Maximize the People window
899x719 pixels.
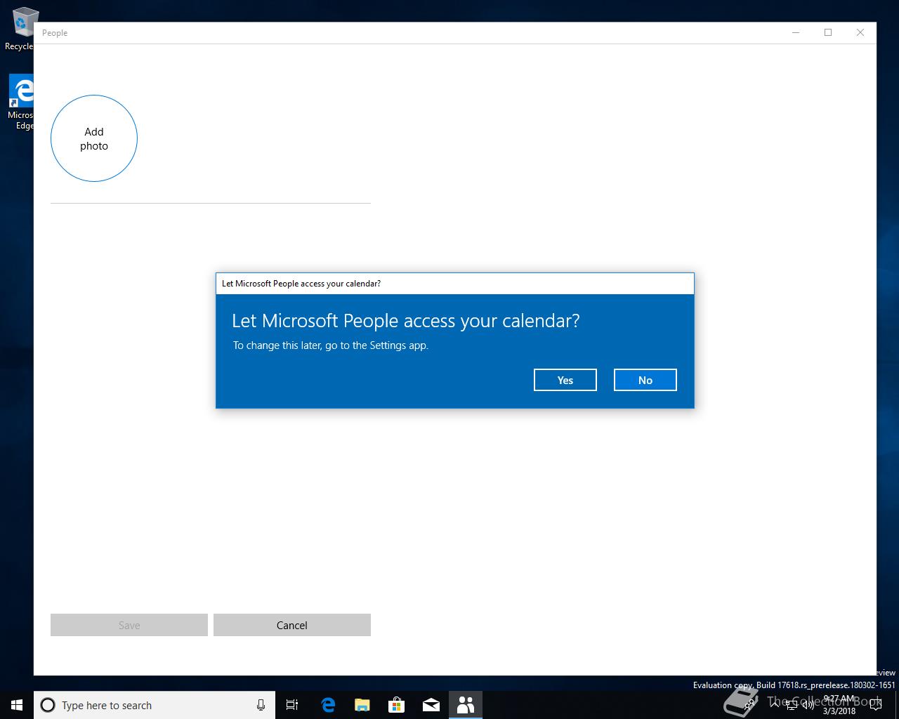(828, 32)
